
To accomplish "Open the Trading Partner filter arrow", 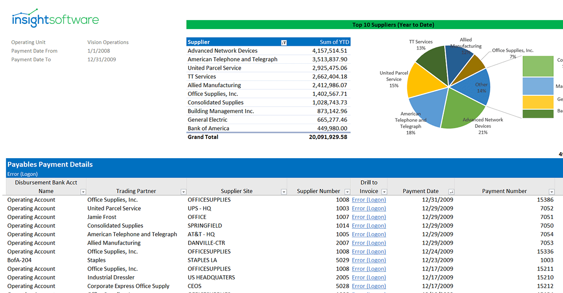I will point(183,191).
